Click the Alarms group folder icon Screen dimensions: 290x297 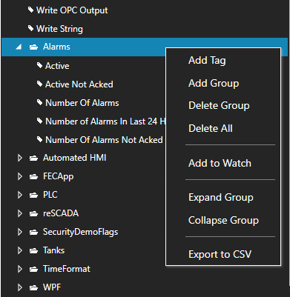(x=33, y=47)
